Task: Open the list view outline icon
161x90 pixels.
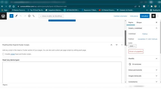Action: click(x=33, y=16)
